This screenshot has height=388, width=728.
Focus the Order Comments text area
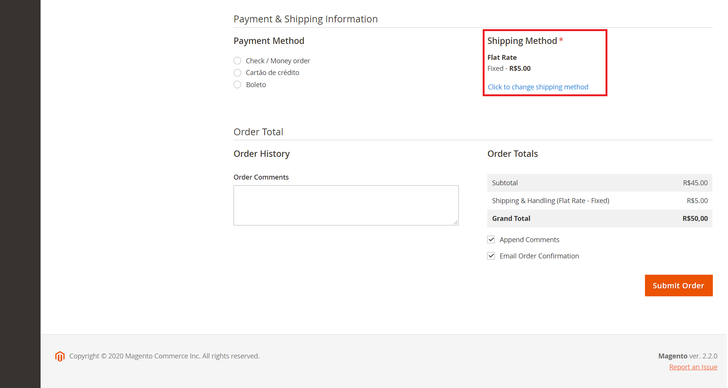click(346, 205)
